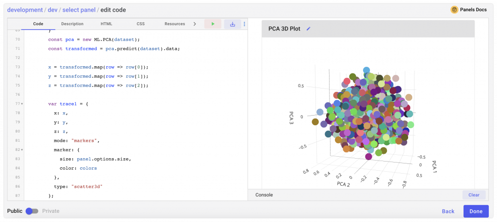
Task: Click the 'mode: "markers"' code line
Action: pos(77,141)
